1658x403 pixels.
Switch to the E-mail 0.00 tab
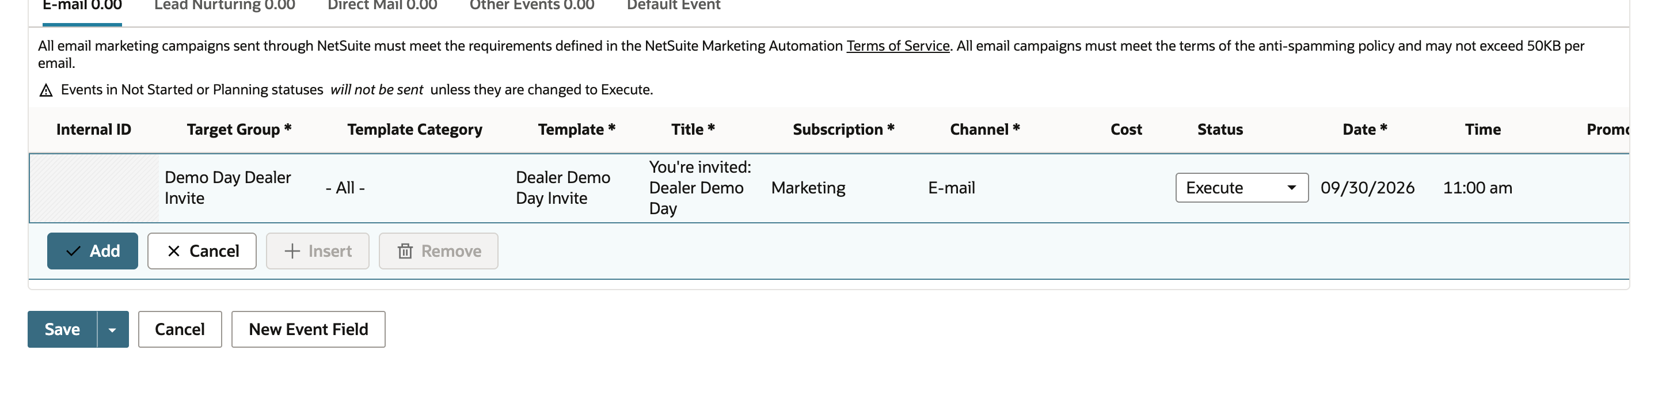point(82,6)
